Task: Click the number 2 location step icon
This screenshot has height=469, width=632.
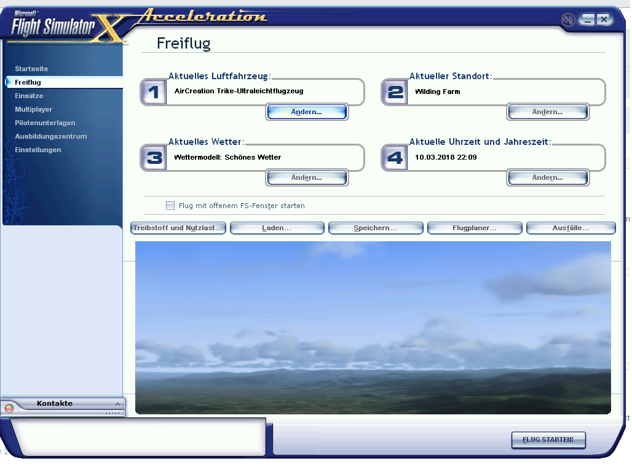Action: coord(395,92)
